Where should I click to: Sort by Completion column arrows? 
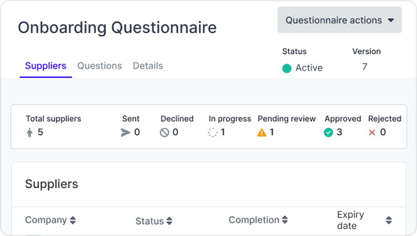point(285,219)
